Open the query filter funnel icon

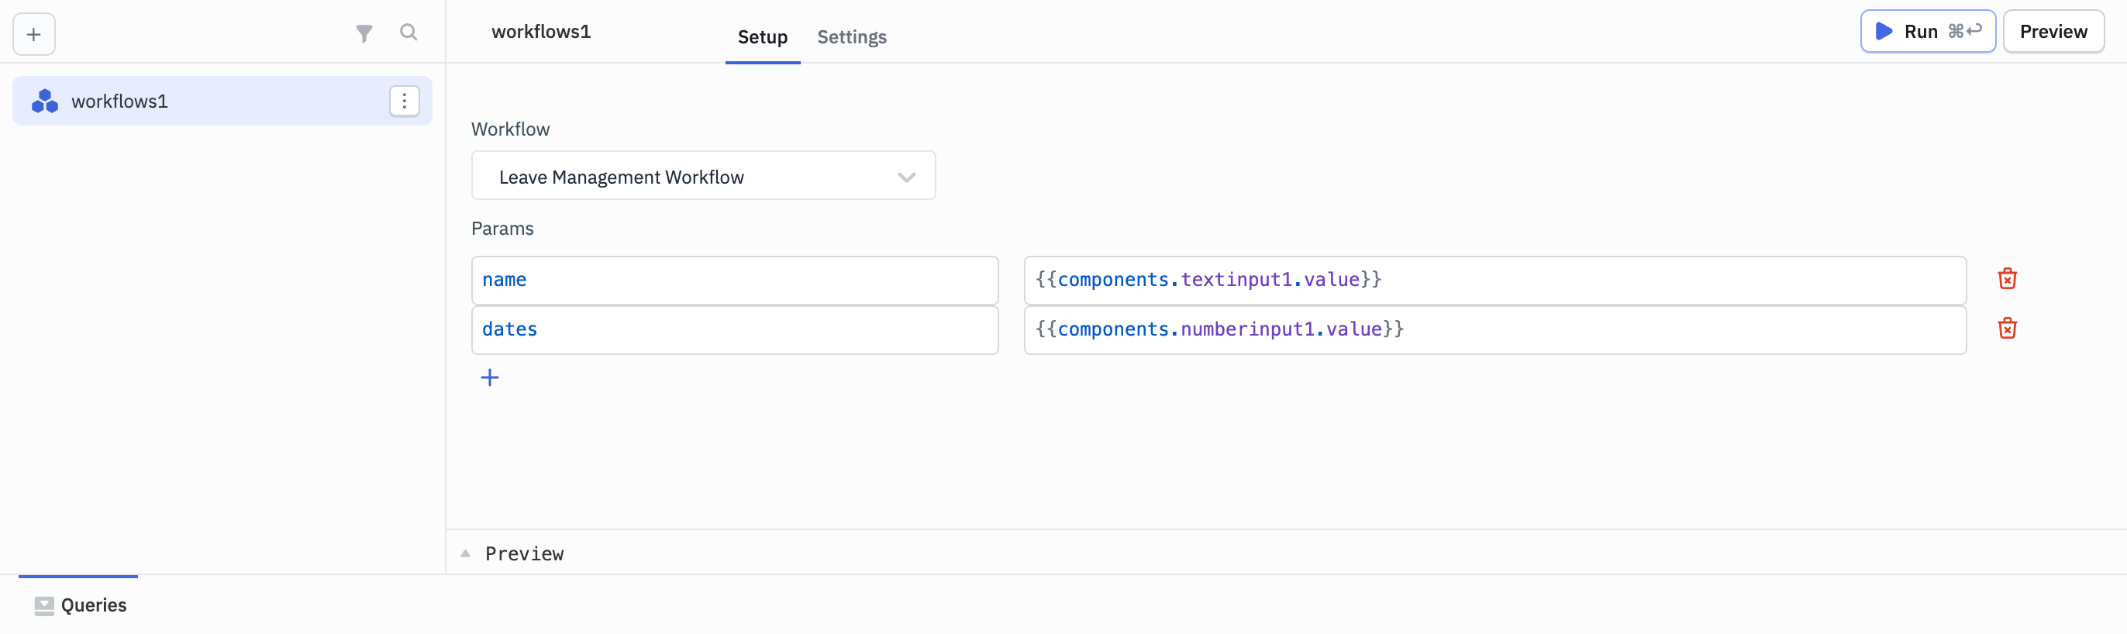point(364,33)
